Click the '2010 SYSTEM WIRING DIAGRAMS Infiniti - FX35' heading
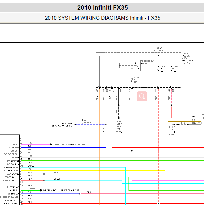Screen dimensions: 204x205 click(x=103, y=18)
